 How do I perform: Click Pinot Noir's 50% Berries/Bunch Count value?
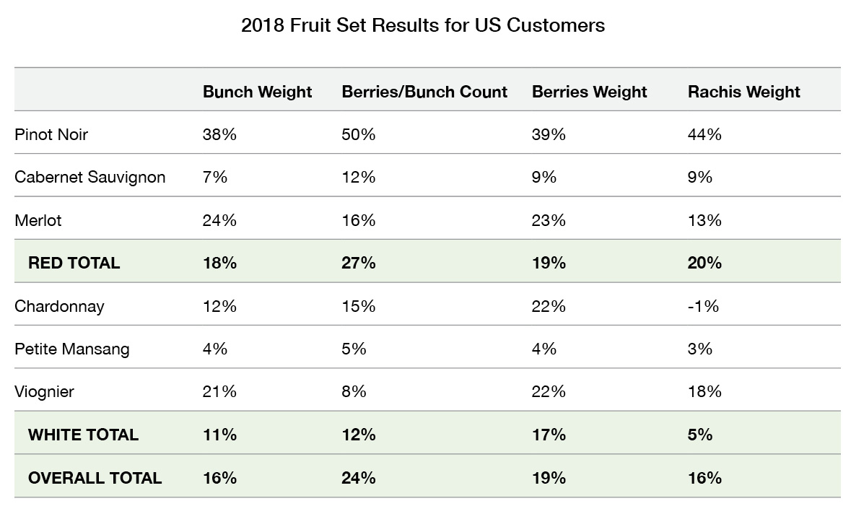click(x=358, y=134)
